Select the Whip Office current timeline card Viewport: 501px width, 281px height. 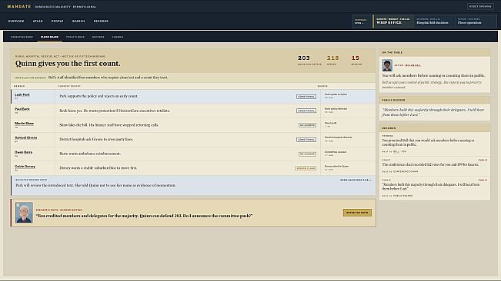pyautogui.click(x=393, y=21)
